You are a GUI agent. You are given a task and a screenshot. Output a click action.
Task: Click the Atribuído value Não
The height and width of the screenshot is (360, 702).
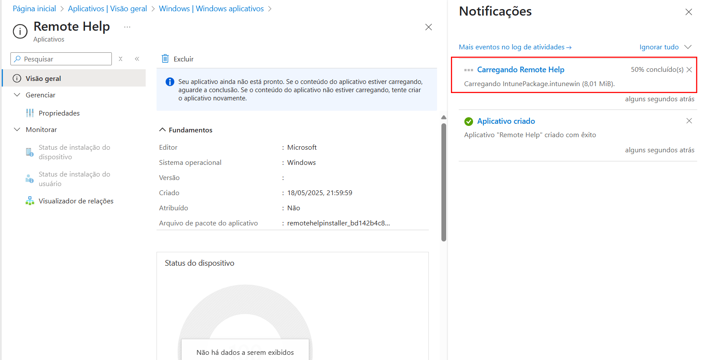(x=294, y=208)
